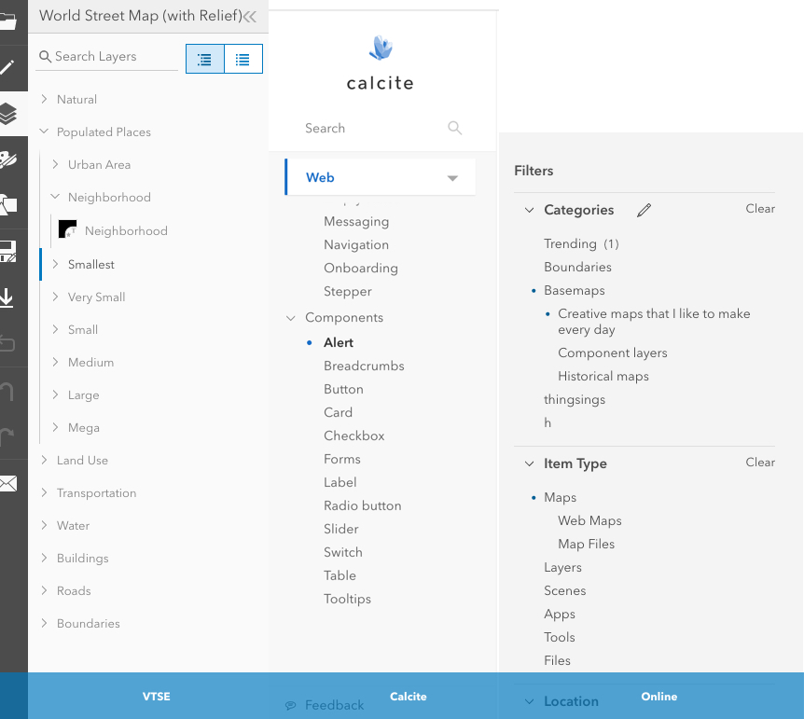The width and height of the screenshot is (804, 719).
Task: Expand the Water layer group
Action: 44,525
